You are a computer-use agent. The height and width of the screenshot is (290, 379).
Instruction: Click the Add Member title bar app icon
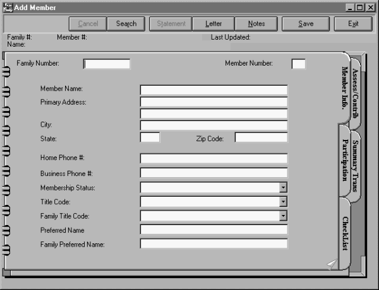pos(7,7)
